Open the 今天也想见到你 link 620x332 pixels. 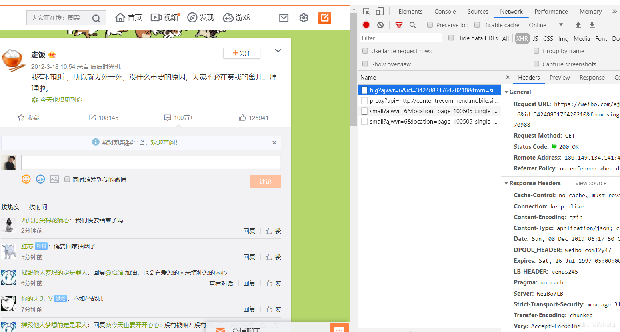(x=61, y=100)
